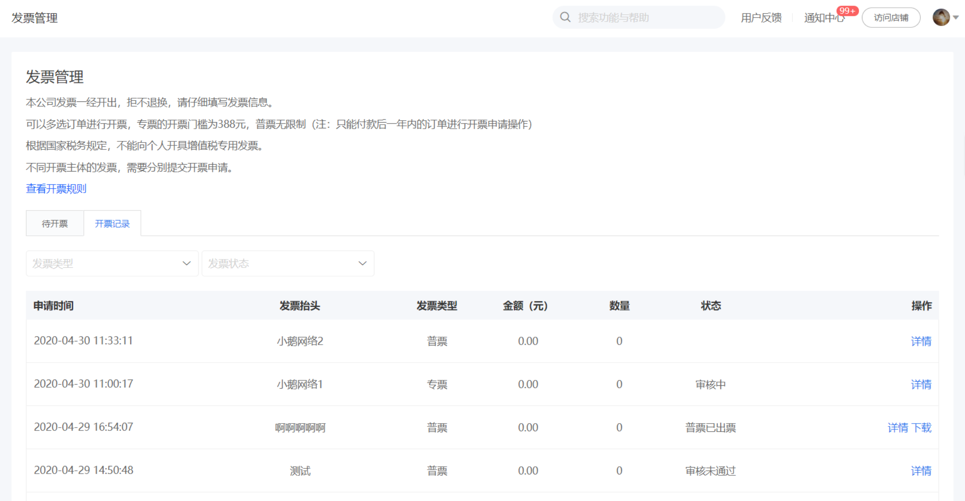
Task: Click the 发票抬头 column header
Action: click(300, 306)
